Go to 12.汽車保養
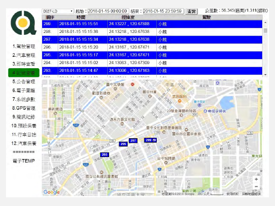The image size is (275, 206). coord(24,143)
